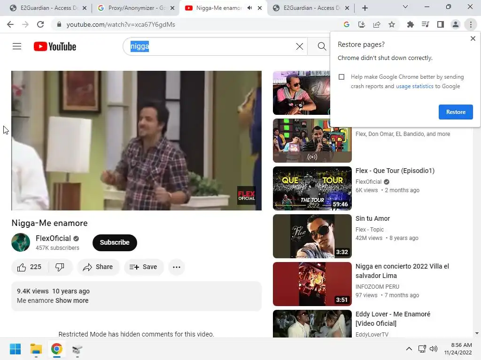Viewport: 481px width, 360px height.
Task: Open tab search chevron dropdown
Action: click(x=405, y=7)
